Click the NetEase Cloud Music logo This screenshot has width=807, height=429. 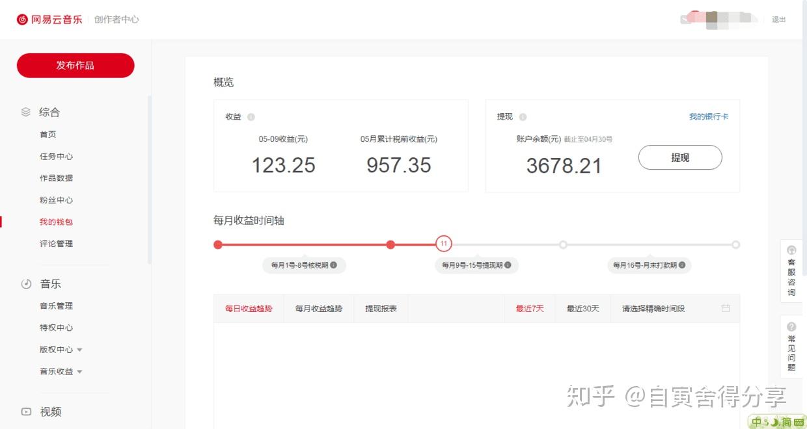pos(49,19)
